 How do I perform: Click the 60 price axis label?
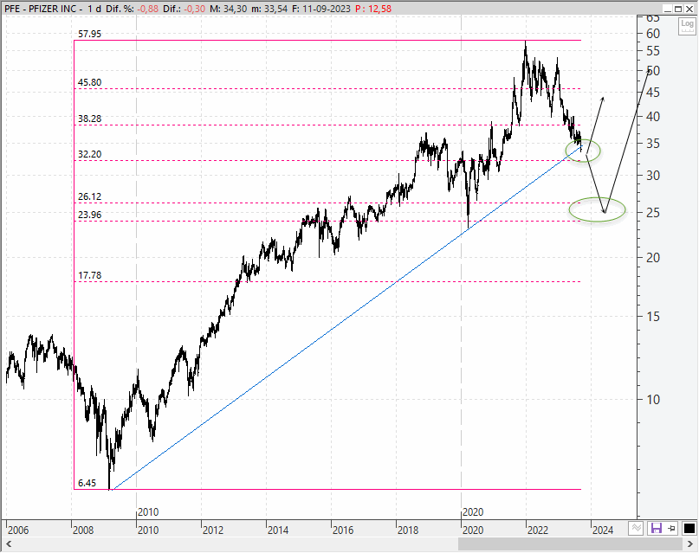(x=653, y=34)
